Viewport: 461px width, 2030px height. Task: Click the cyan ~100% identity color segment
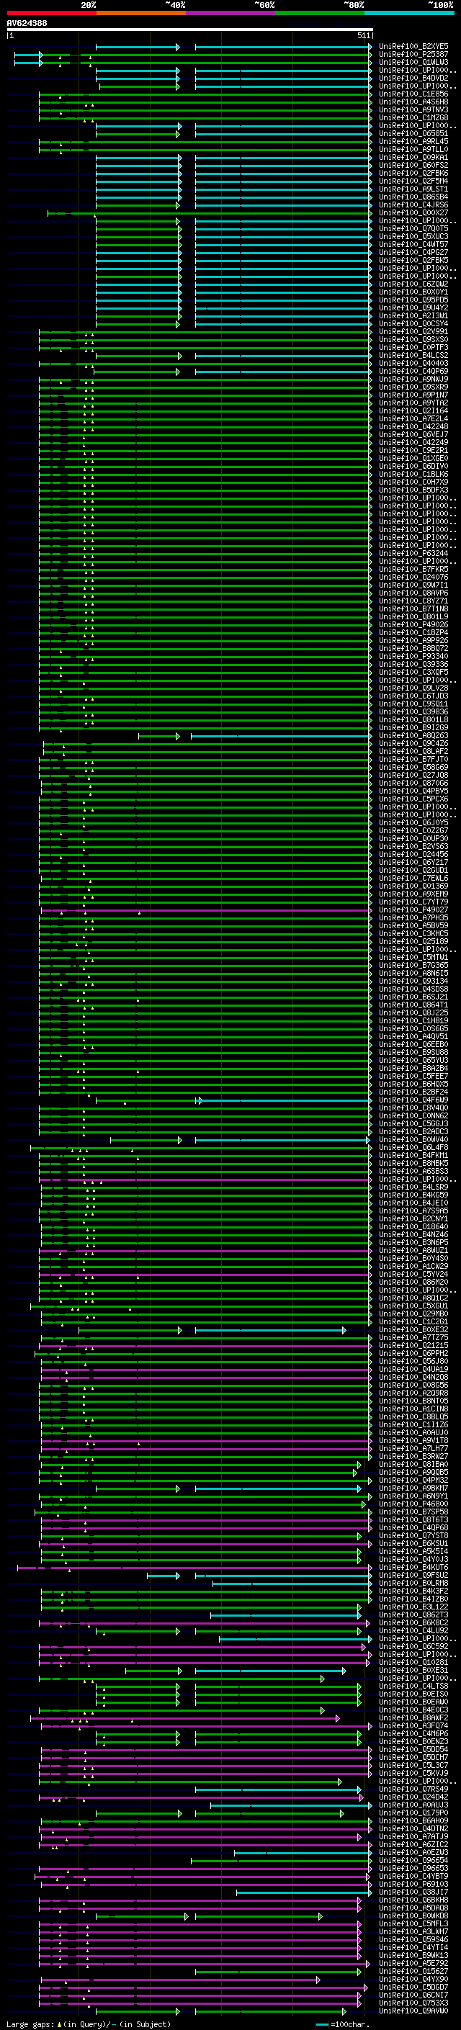click(x=409, y=13)
